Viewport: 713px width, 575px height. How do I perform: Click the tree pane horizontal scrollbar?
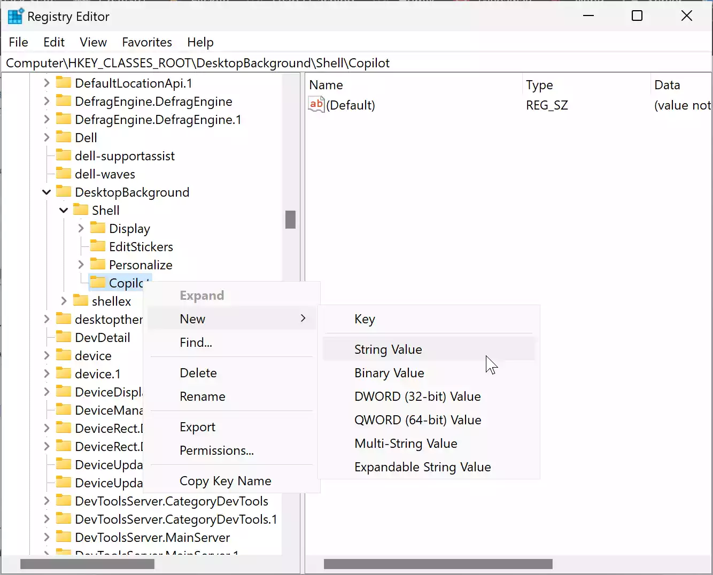point(87,564)
